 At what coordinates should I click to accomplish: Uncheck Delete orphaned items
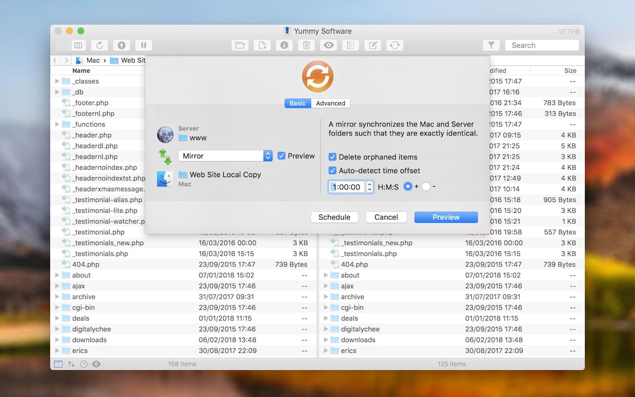tap(333, 157)
